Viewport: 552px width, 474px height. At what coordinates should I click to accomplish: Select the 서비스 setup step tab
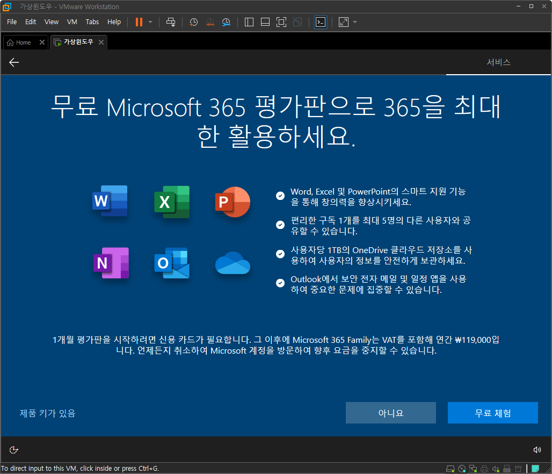pos(498,62)
